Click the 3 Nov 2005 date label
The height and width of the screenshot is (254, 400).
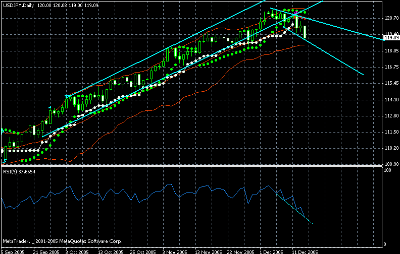tap(175, 252)
